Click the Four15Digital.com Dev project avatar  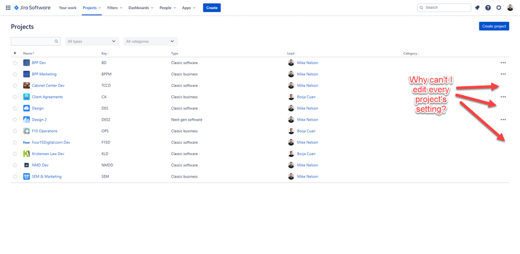(x=27, y=142)
